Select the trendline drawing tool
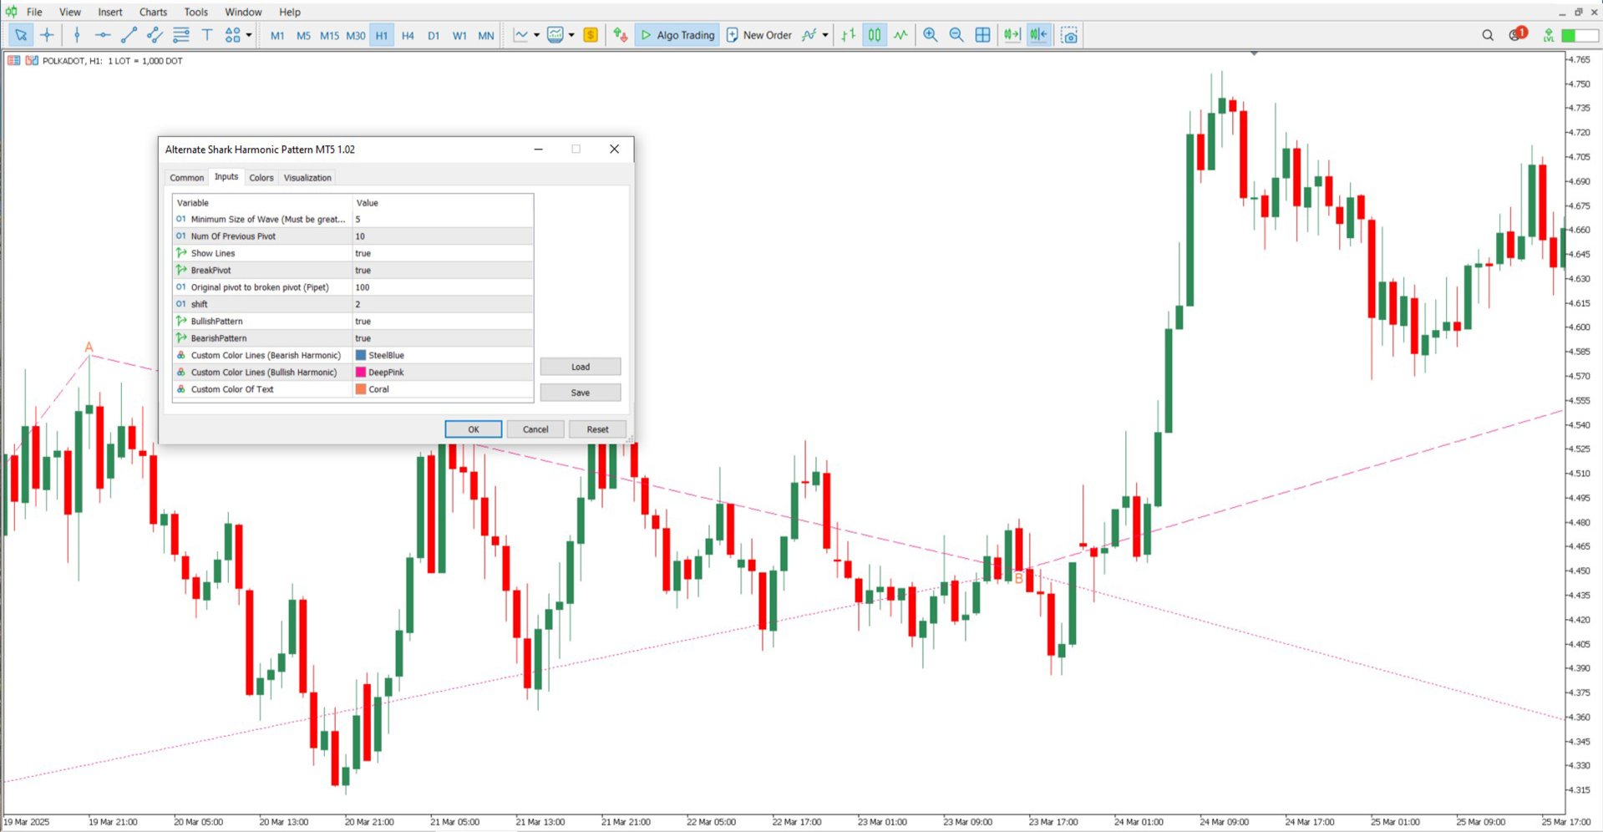Viewport: 1603px width, 832px height. click(129, 35)
